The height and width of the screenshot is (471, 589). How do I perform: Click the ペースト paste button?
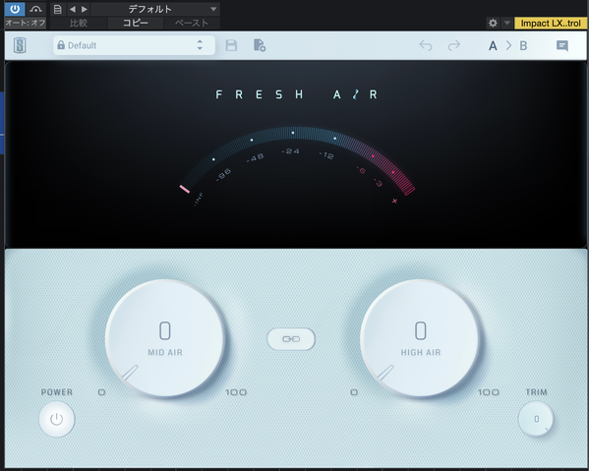(192, 23)
